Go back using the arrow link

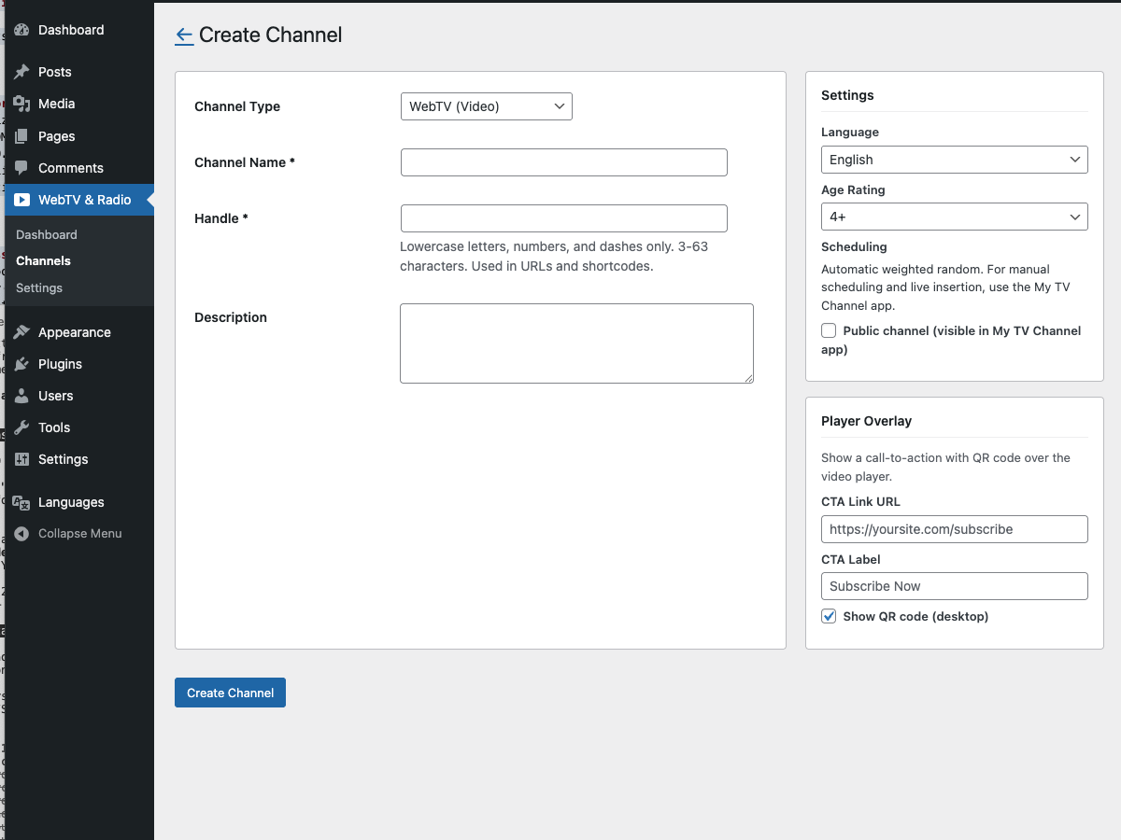[184, 35]
